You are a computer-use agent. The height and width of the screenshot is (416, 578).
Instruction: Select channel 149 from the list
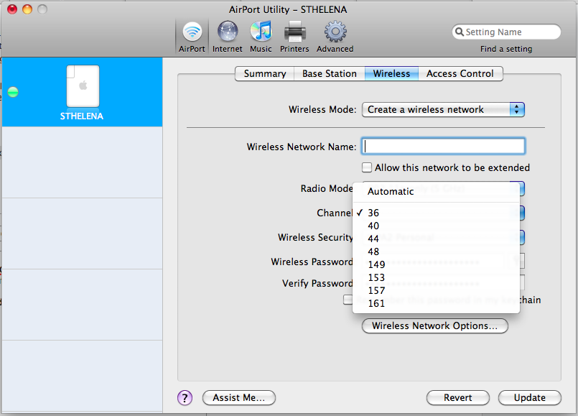376,264
